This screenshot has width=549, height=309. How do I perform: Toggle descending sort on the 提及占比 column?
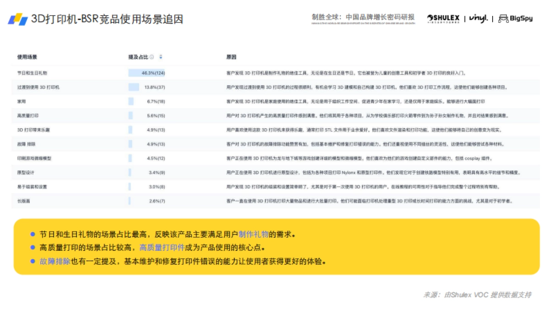tap(160, 58)
